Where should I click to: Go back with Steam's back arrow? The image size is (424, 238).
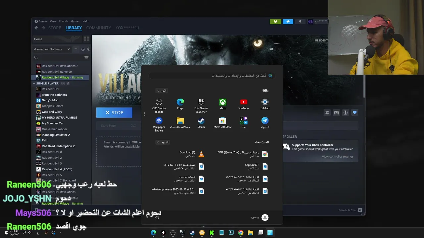36,28
